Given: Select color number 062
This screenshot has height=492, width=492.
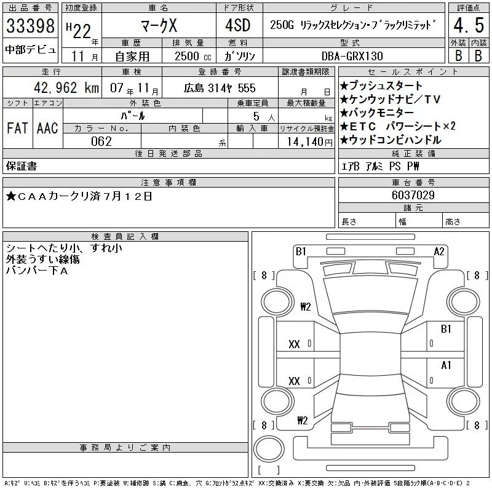Looking at the screenshot, I should click(101, 141).
